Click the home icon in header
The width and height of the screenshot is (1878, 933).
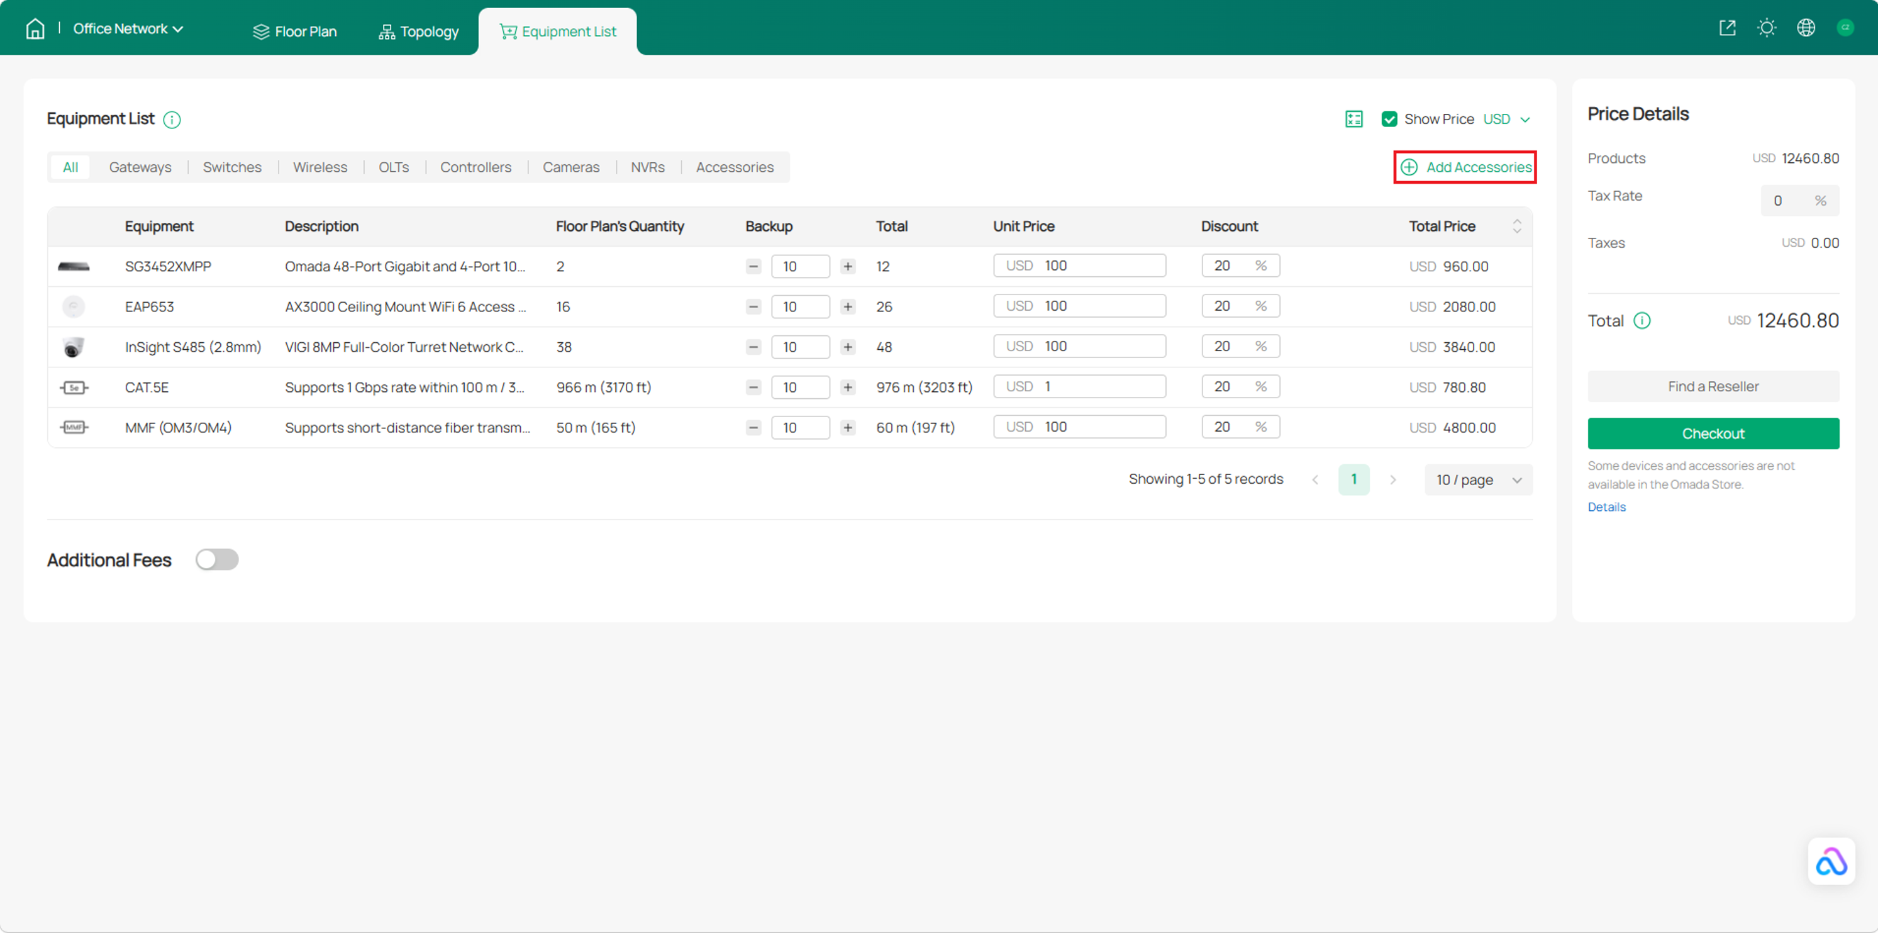point(35,28)
